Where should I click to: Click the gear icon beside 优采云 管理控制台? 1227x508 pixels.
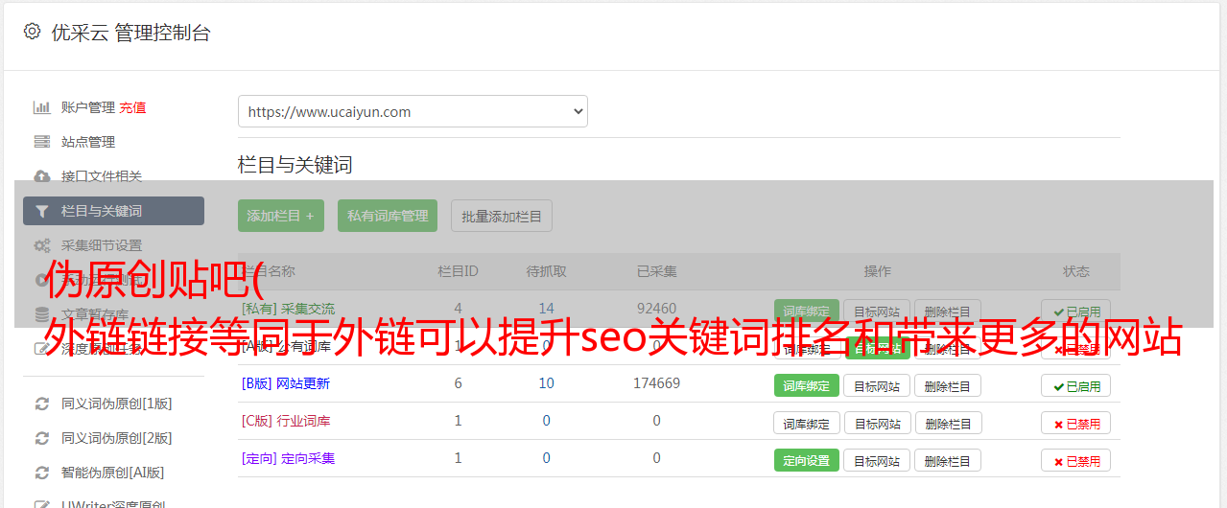point(32,32)
